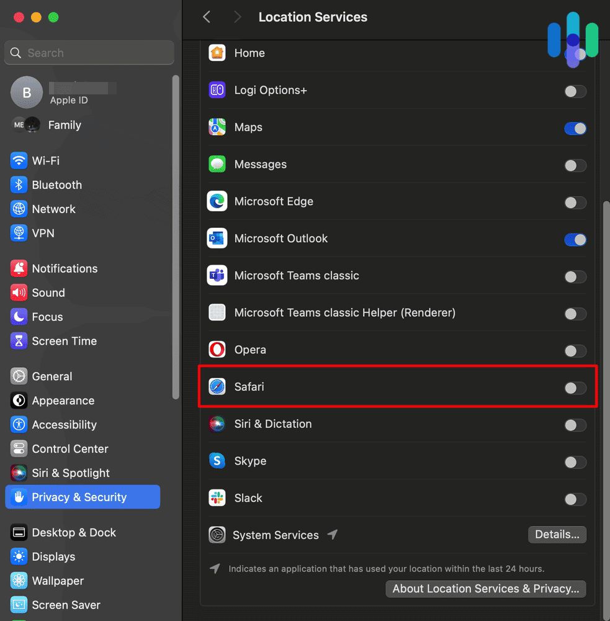610x621 pixels.
Task: Click the Details button for System Services
Action: click(x=557, y=535)
